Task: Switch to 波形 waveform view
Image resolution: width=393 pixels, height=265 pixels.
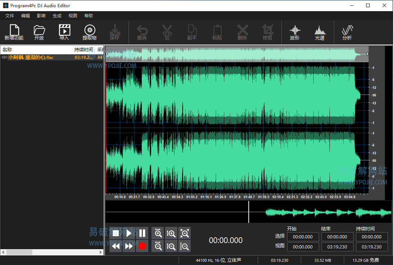Action: click(295, 32)
